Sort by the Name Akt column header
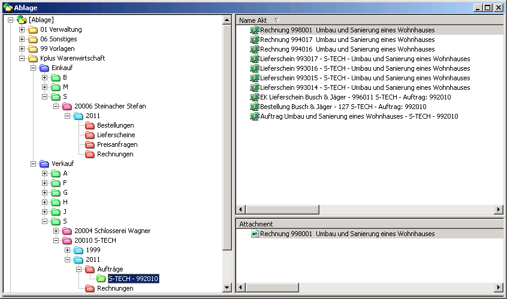Image resolution: width=507 pixels, height=299 pixels. click(370, 20)
